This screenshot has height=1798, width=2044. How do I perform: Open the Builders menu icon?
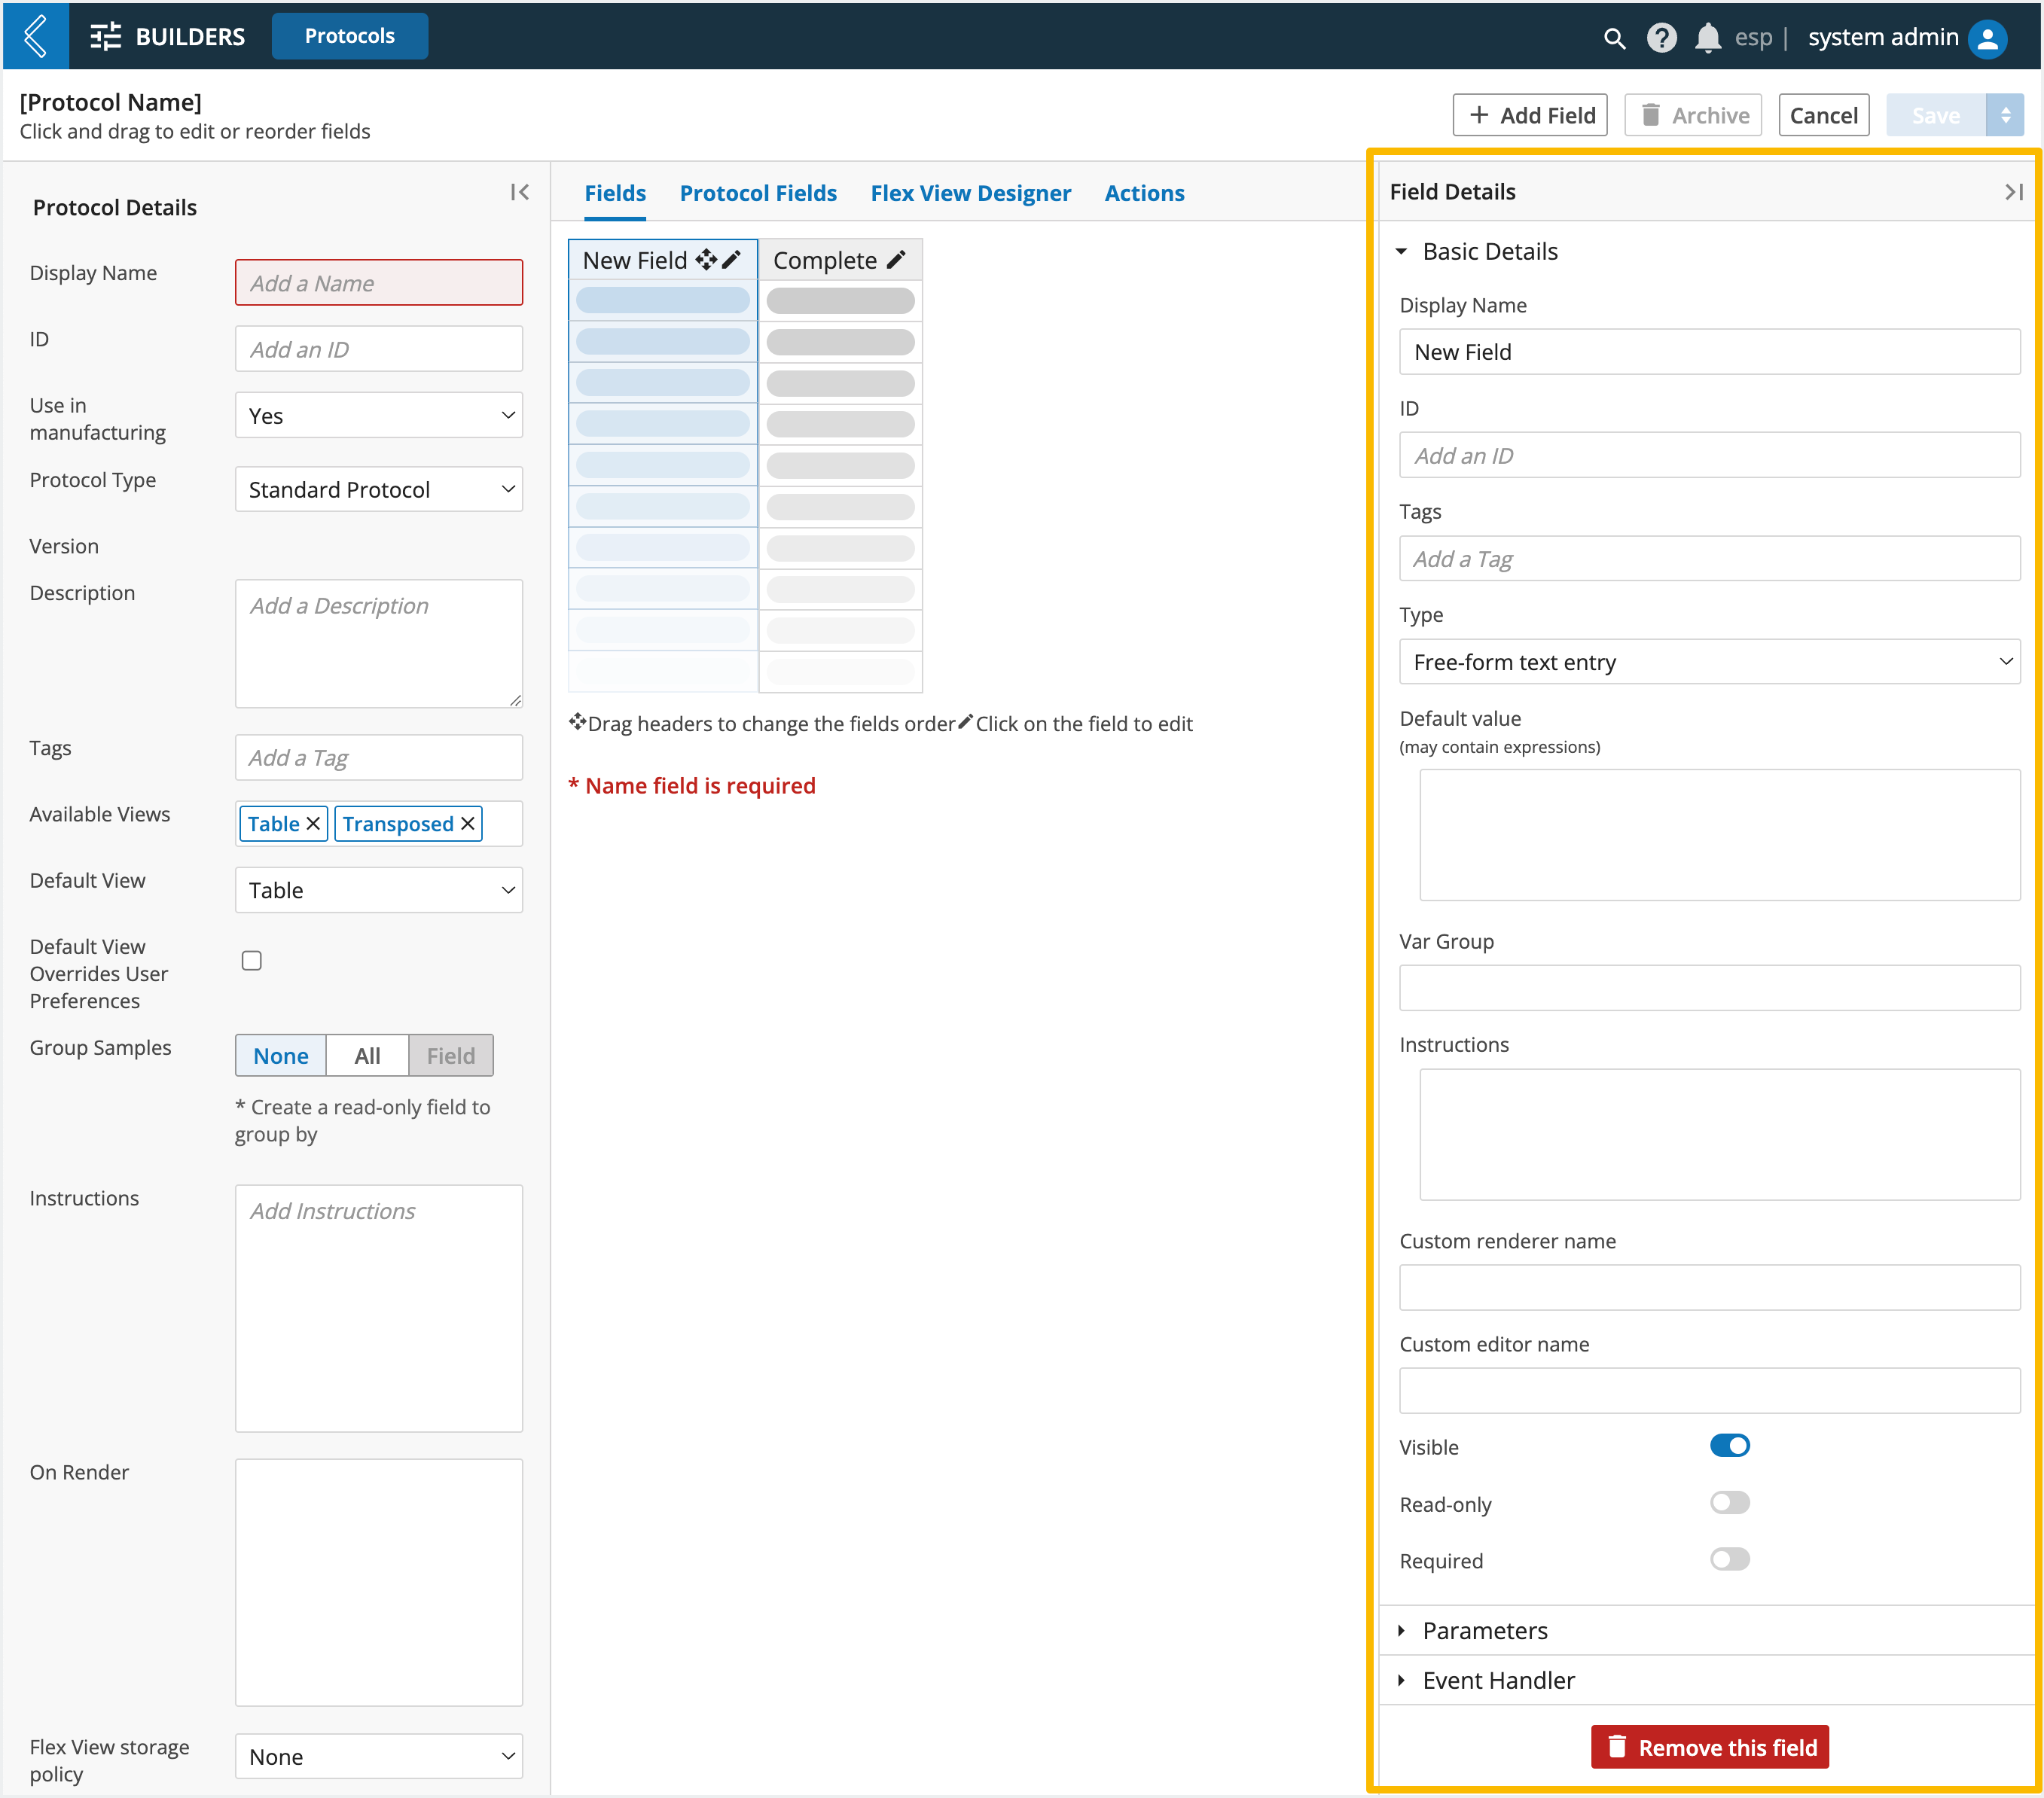105,36
